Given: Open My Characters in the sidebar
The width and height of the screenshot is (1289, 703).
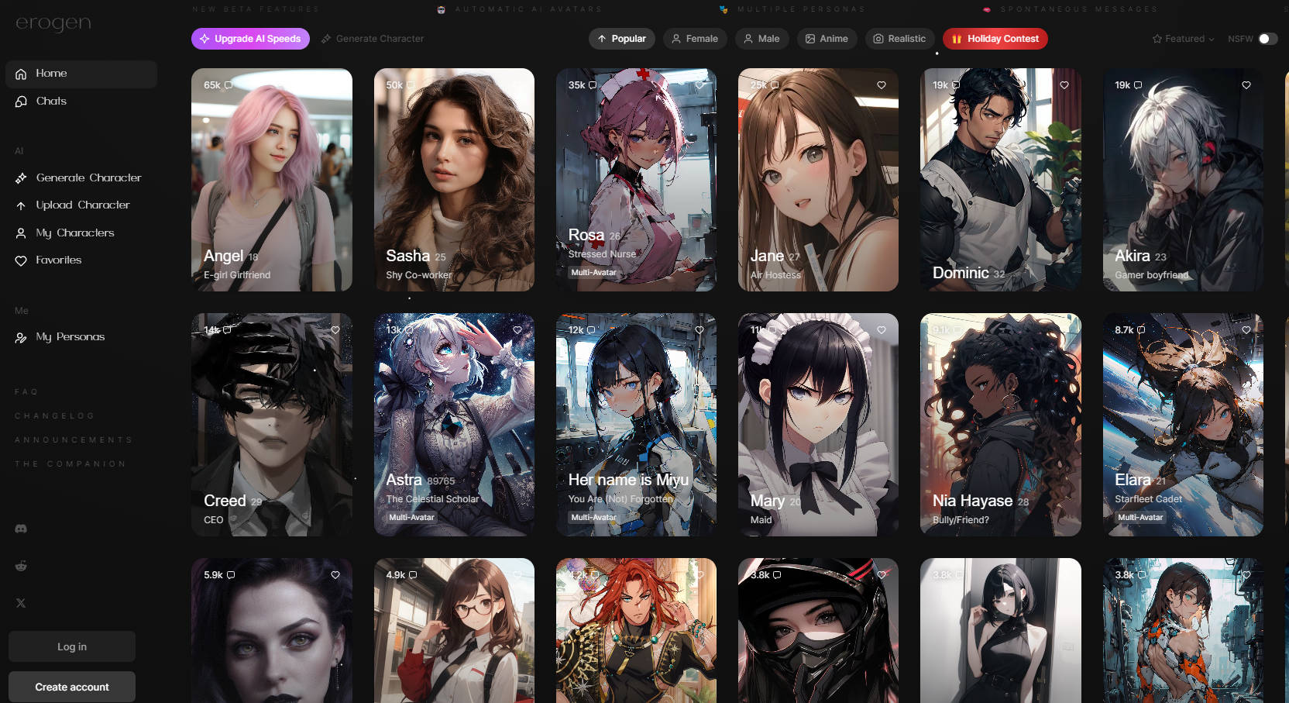Looking at the screenshot, I should tap(74, 233).
